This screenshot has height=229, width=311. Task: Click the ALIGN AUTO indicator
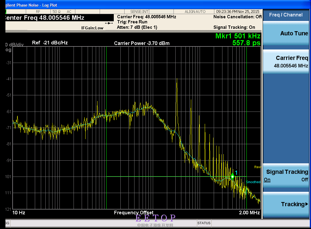coord(195,12)
